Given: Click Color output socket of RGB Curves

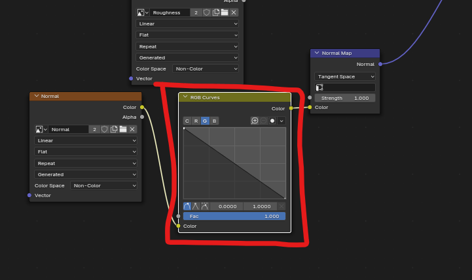Looking at the screenshot, I should (x=291, y=108).
